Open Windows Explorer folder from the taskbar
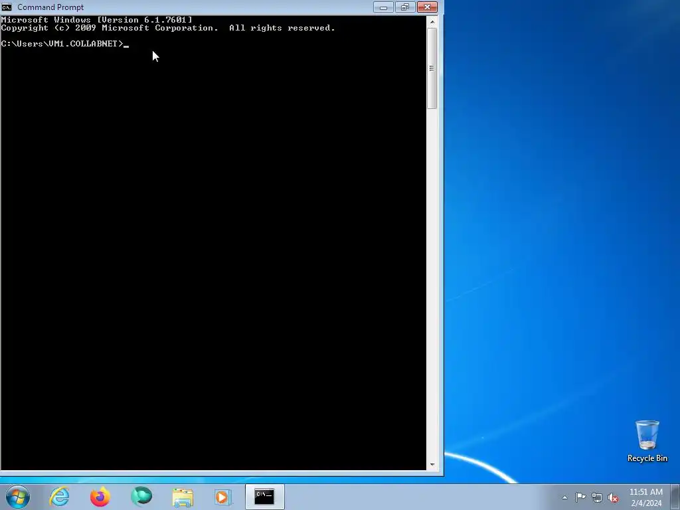680x510 pixels. click(x=183, y=497)
